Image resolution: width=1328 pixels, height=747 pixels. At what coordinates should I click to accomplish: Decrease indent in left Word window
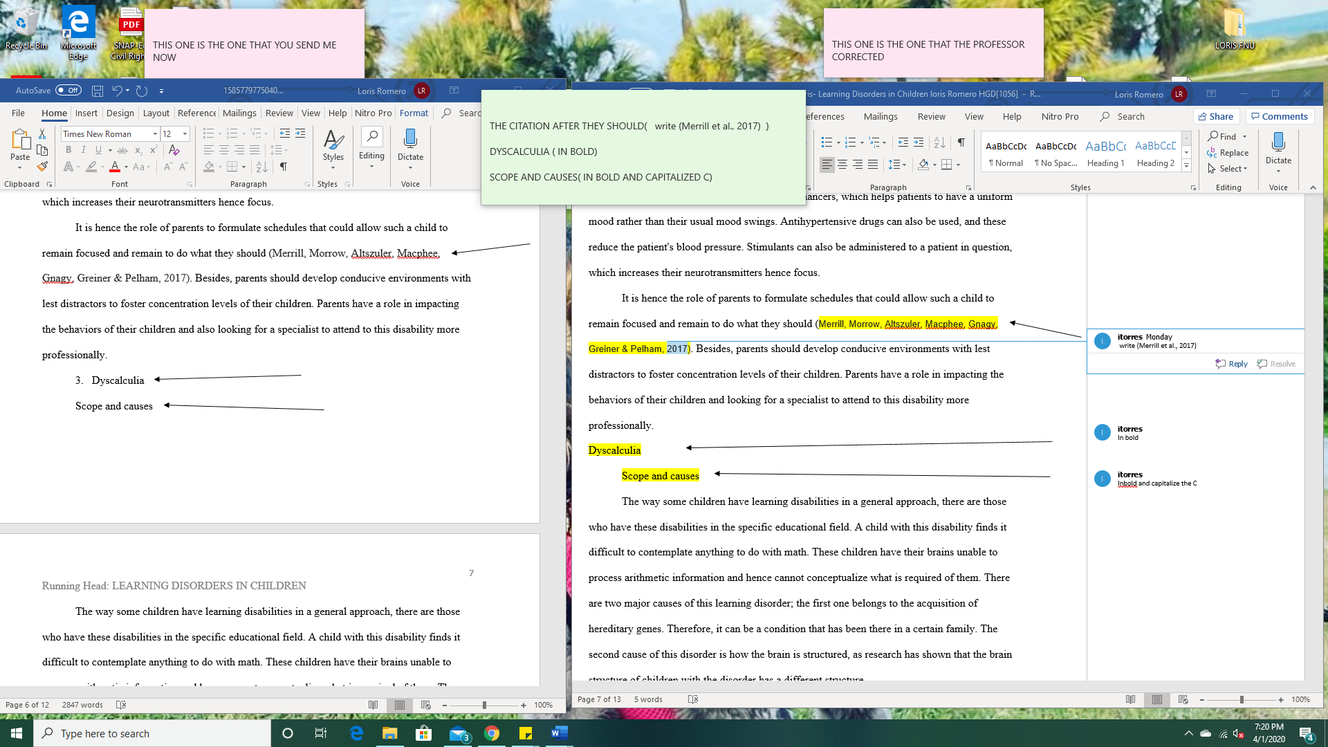coord(285,133)
